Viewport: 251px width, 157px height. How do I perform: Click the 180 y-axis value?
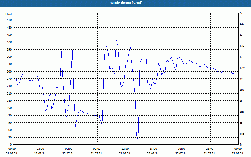[x=9, y=101]
